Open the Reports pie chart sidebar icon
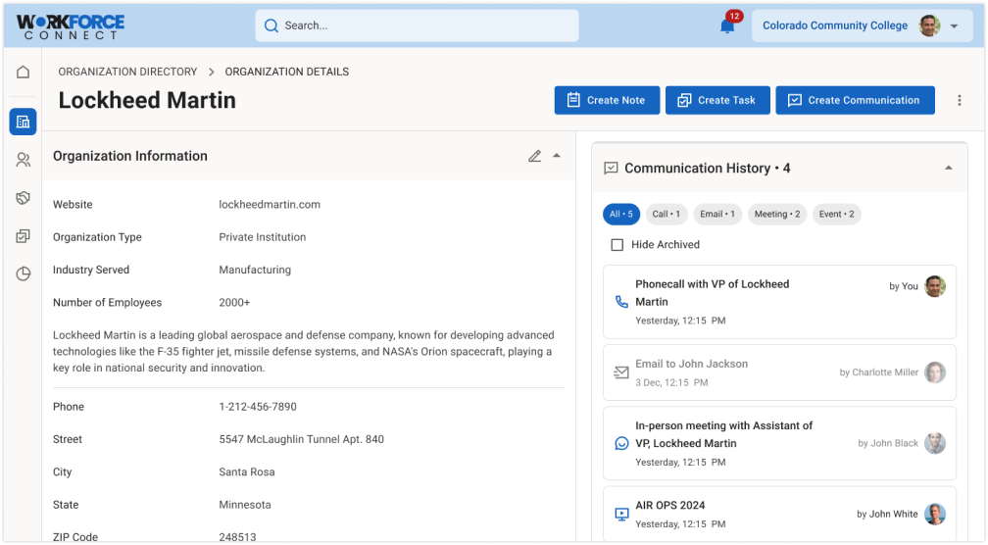The image size is (988, 545). tap(24, 273)
